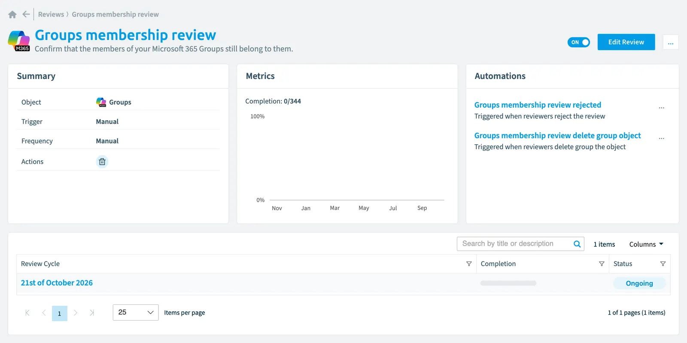
Task: Select page 1 in pagination
Action: [60, 313]
